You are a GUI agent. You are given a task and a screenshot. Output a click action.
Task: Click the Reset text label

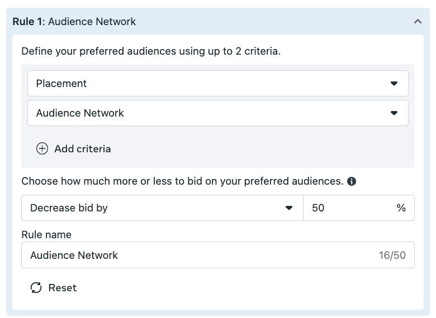(63, 288)
